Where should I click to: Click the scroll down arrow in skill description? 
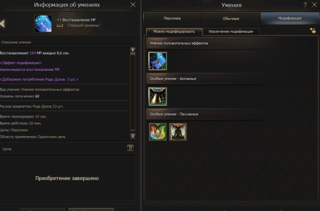pyautogui.click(x=133, y=136)
